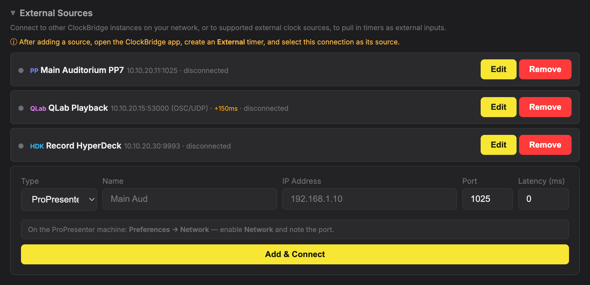The width and height of the screenshot is (590, 285).
Task: Remove the QLab Playback source
Action: (x=545, y=107)
